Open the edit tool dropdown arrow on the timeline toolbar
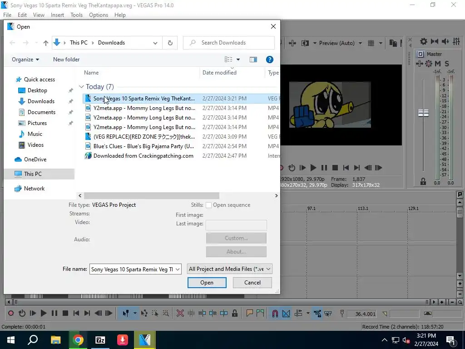 coord(135,313)
